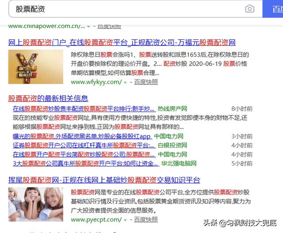Open 百度快照 next to chinapower.com.cn
The image size is (283, 233).
[x=109, y=26]
